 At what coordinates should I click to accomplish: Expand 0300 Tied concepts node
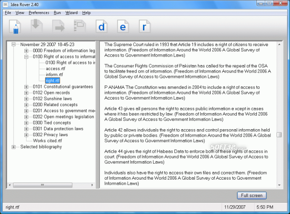pyautogui.click(x=26, y=123)
